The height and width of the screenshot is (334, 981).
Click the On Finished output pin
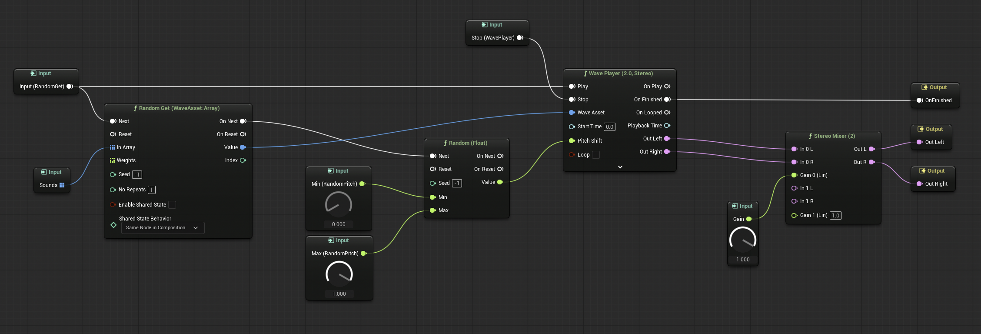tap(667, 100)
